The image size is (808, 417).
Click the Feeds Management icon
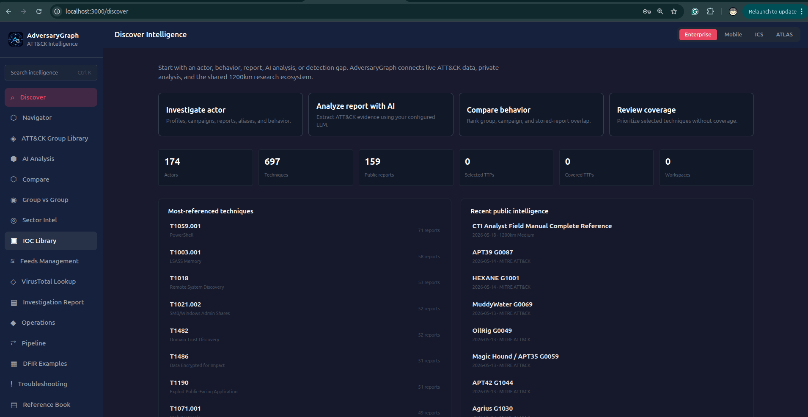(12, 261)
